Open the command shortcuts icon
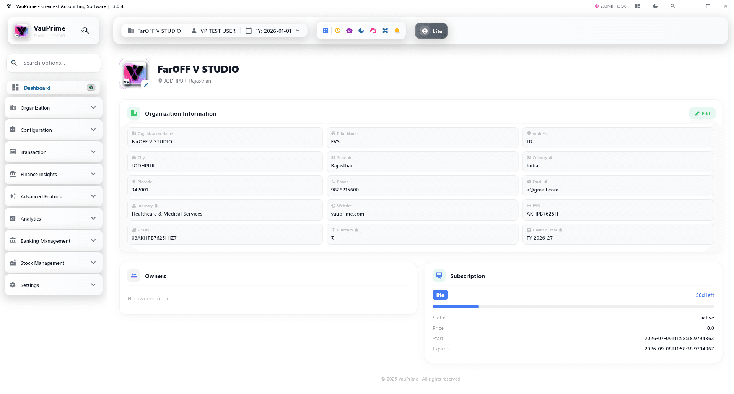Screen dimensions: 734x394 pos(385,31)
